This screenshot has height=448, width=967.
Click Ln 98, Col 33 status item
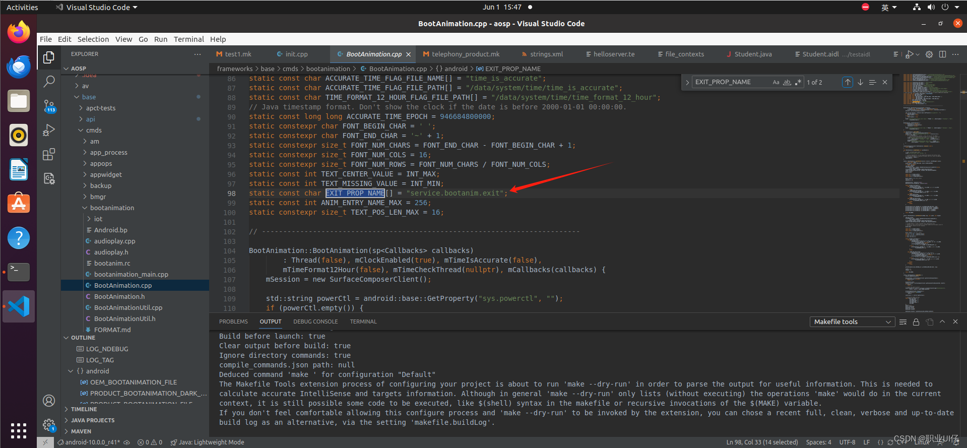[762, 442]
